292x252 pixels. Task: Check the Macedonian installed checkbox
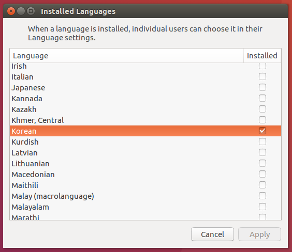(262, 174)
